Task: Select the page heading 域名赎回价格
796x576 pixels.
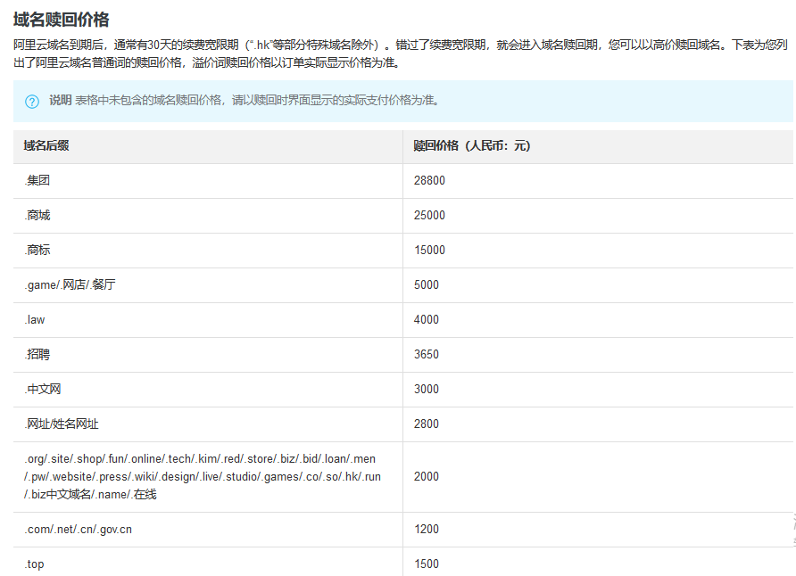Action: click(x=62, y=20)
